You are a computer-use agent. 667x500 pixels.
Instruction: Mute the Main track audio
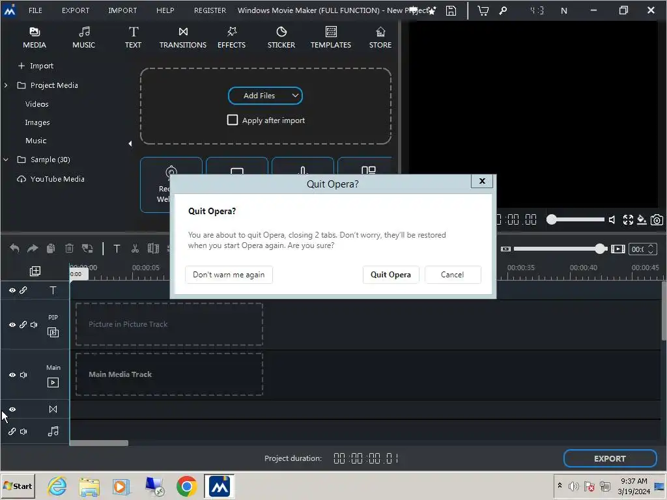pos(23,375)
